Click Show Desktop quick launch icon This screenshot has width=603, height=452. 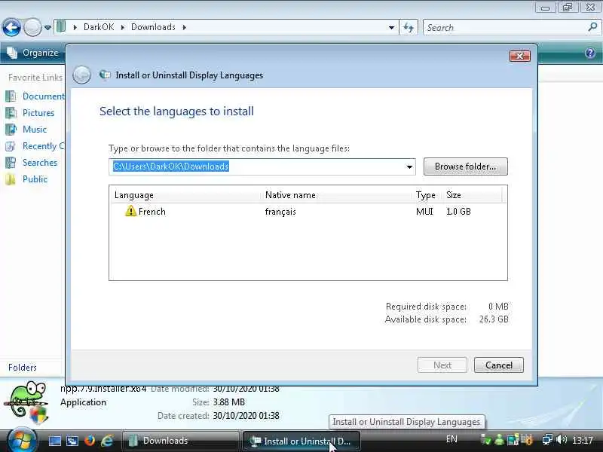pos(54,441)
